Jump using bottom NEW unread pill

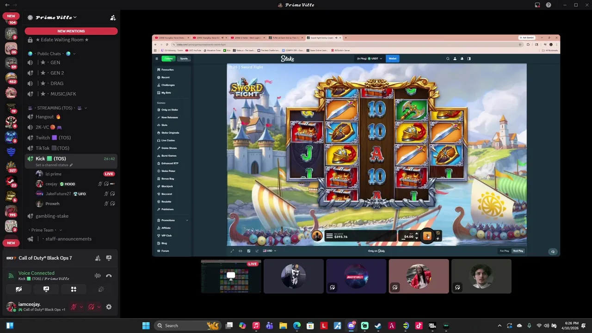tap(11, 243)
